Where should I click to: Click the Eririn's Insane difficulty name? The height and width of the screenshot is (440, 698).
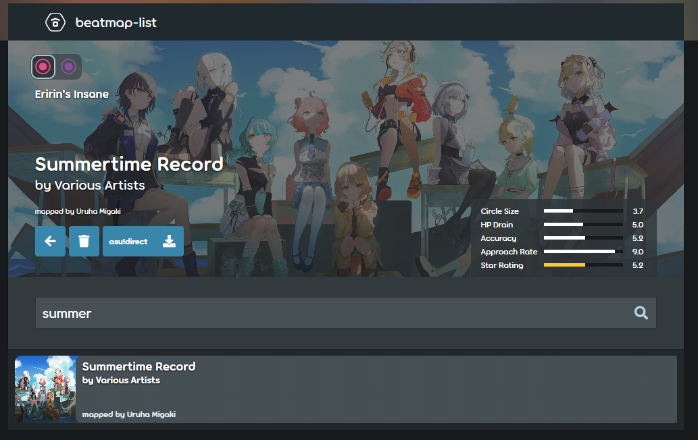pos(72,94)
